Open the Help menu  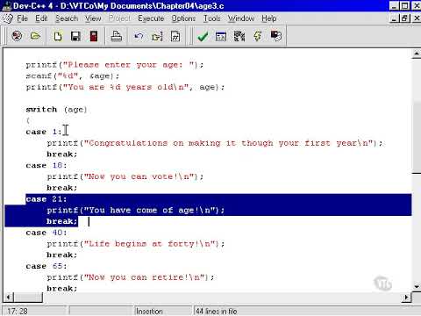268,18
